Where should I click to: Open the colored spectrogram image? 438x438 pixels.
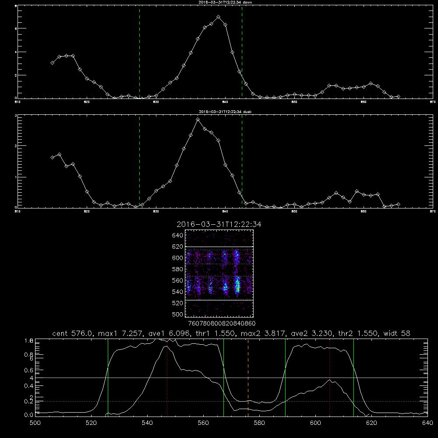click(219, 273)
